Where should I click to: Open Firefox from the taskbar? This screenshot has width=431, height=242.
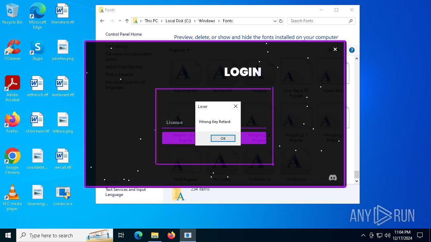coord(171,235)
